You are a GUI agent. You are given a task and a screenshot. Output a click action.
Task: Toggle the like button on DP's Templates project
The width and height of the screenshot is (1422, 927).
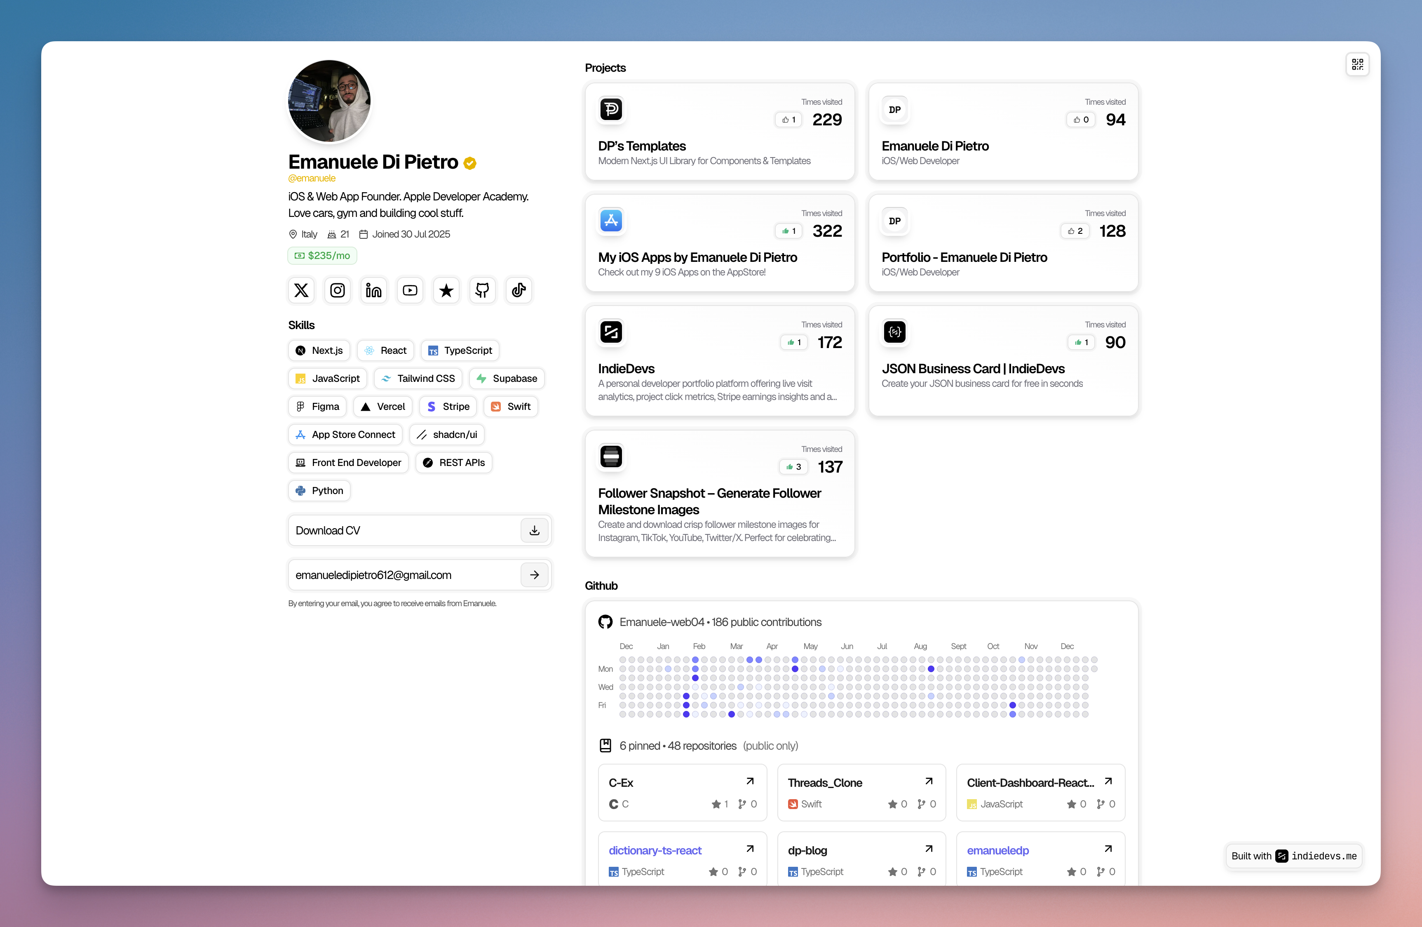788,120
